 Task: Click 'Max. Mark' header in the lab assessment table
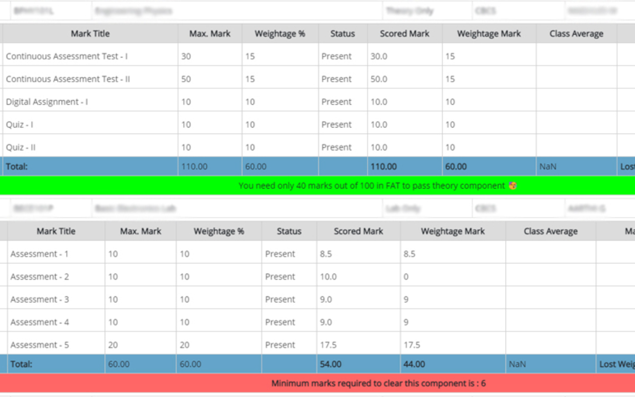coord(141,231)
